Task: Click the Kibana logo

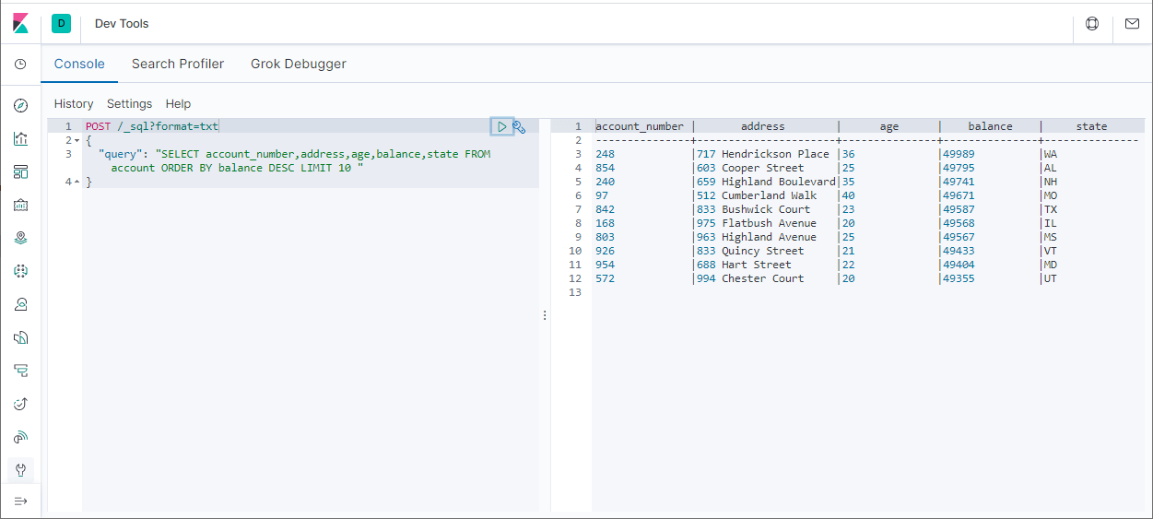Action: (20, 24)
